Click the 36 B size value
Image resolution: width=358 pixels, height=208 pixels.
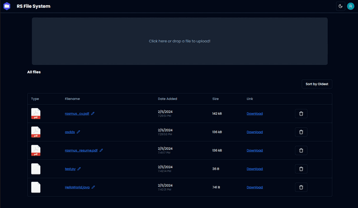tap(215, 169)
